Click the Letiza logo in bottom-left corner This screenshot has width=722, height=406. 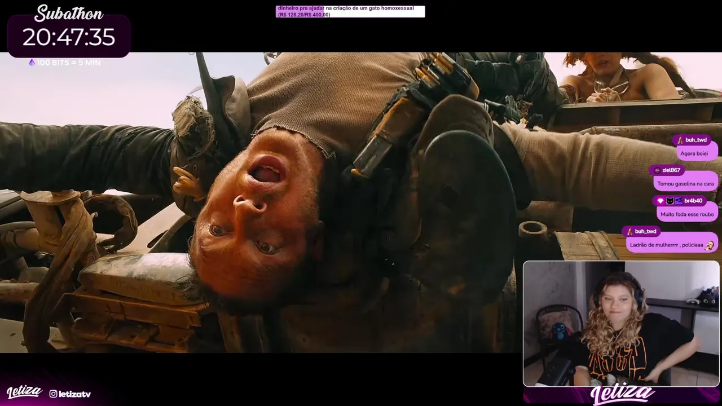tap(24, 392)
